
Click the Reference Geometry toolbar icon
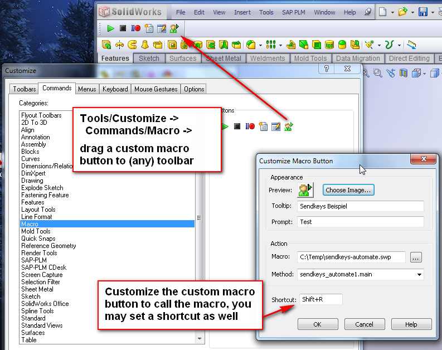pos(370,45)
